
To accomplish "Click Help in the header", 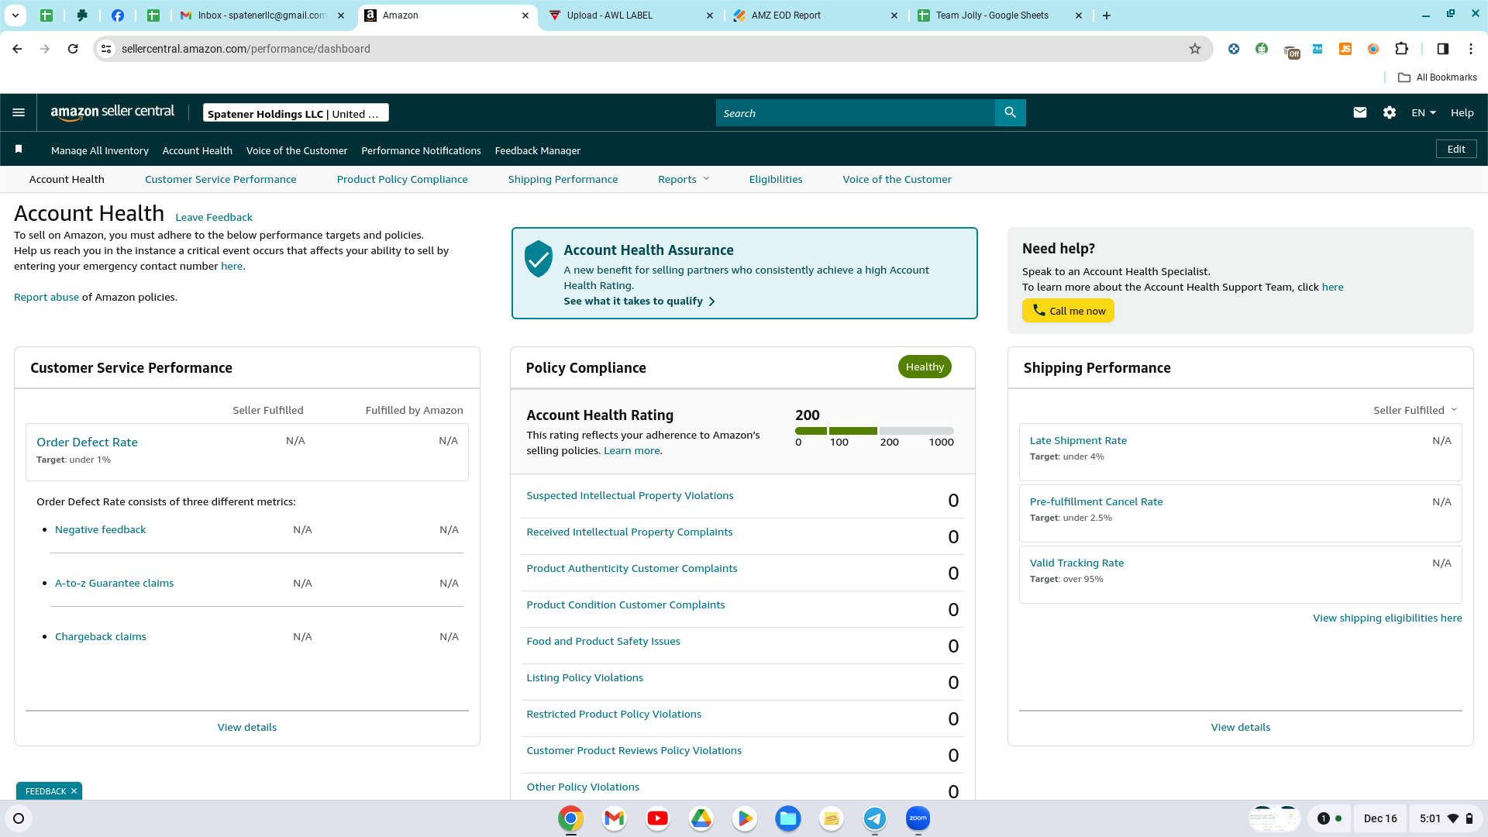I will coord(1462,112).
